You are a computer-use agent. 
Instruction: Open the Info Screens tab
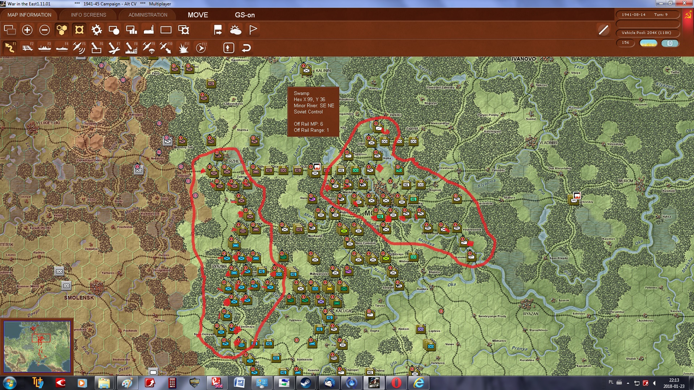[x=89, y=15]
